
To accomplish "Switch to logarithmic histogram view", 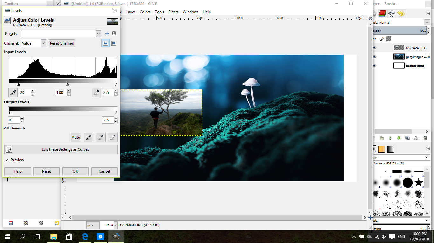I will coord(114,43).
